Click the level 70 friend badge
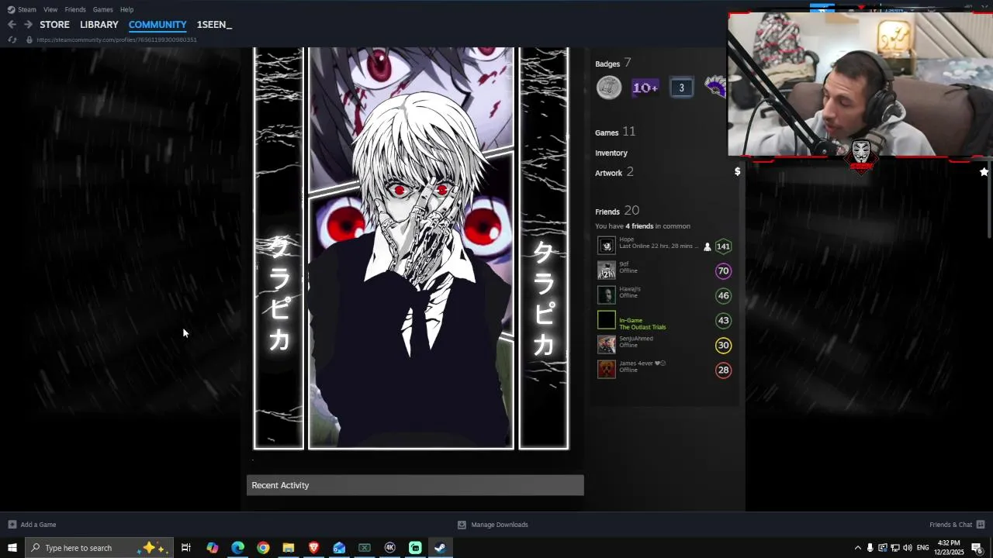Viewport: 993px width, 558px height. pyautogui.click(x=723, y=271)
